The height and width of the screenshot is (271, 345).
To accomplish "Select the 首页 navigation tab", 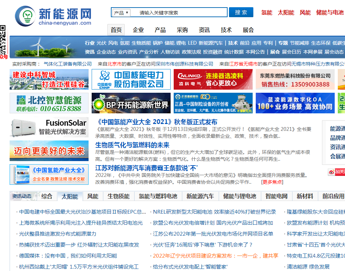I will [x=116, y=30].
